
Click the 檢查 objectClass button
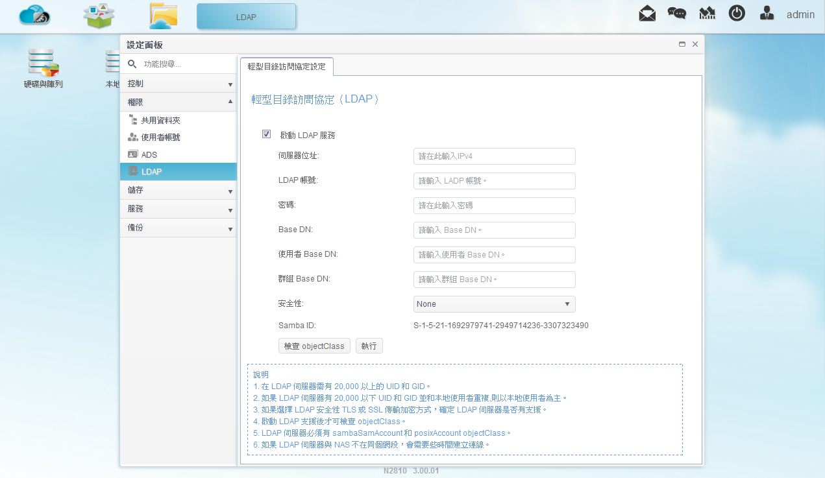click(314, 346)
